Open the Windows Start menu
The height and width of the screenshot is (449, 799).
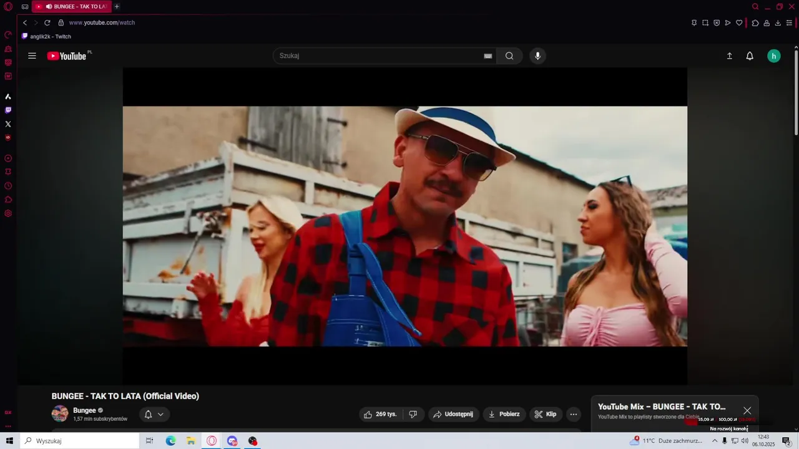9,441
